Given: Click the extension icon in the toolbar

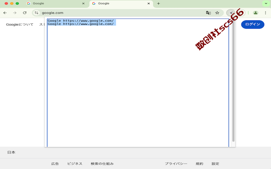Looking at the screenshot, I should 231,13.
